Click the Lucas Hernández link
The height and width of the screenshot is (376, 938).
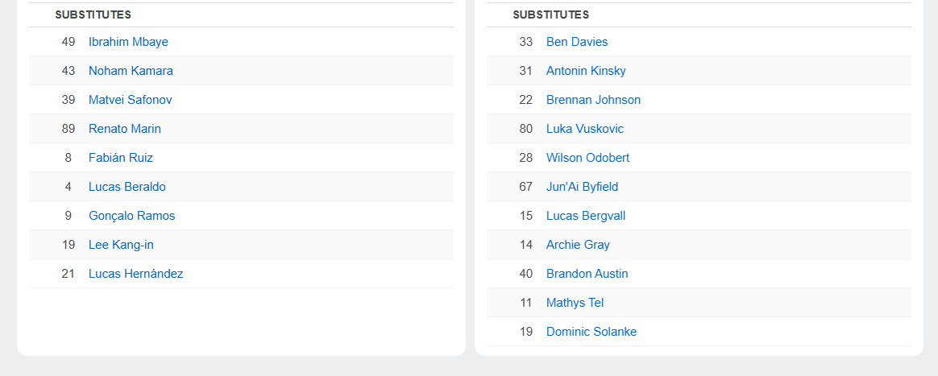pyautogui.click(x=135, y=274)
